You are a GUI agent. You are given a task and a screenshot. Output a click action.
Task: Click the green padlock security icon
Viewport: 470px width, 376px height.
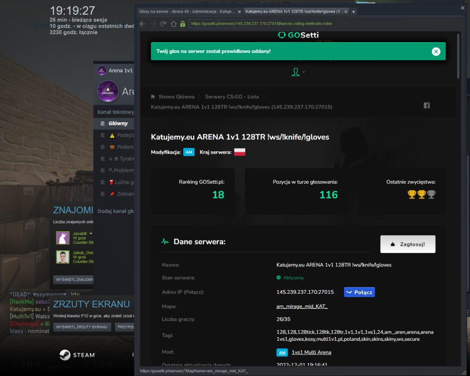[x=182, y=23]
